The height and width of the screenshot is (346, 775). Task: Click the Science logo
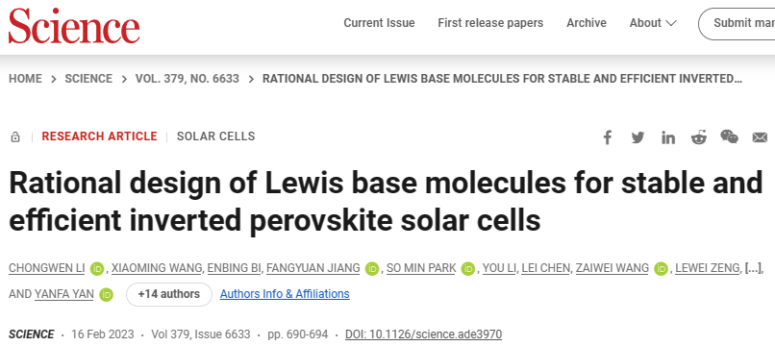(x=74, y=25)
